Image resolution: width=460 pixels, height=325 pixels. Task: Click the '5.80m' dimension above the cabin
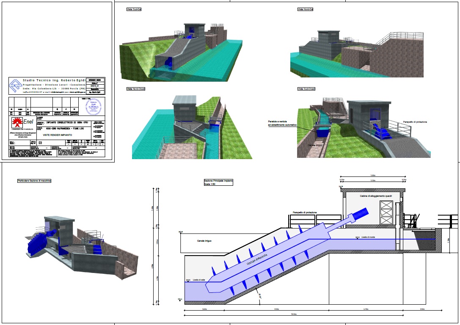(373, 175)
